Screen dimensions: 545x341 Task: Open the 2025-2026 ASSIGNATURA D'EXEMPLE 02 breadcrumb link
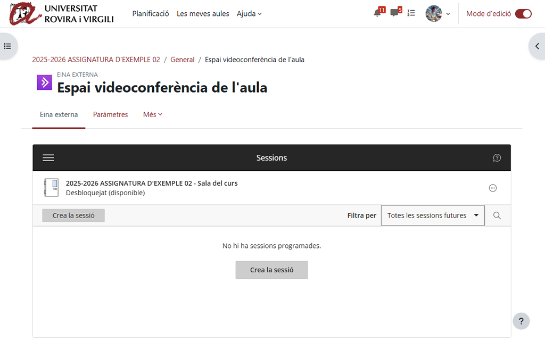(x=96, y=60)
